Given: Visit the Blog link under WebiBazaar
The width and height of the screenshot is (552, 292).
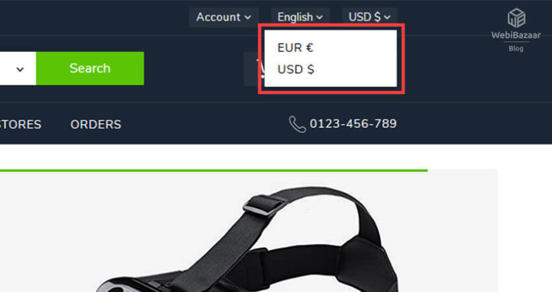Looking at the screenshot, I should 516,49.
